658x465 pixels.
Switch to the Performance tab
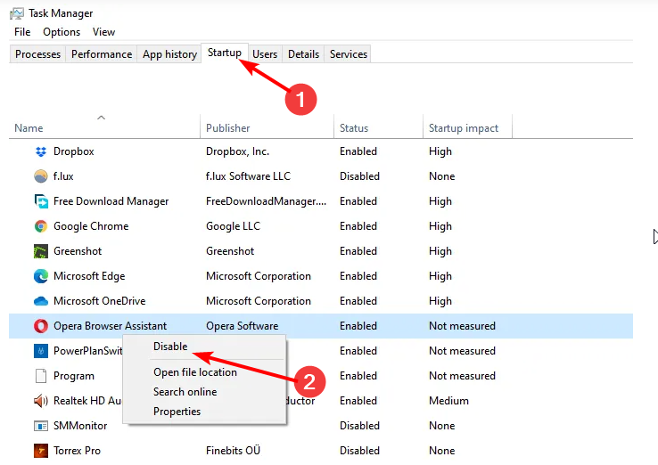point(102,54)
